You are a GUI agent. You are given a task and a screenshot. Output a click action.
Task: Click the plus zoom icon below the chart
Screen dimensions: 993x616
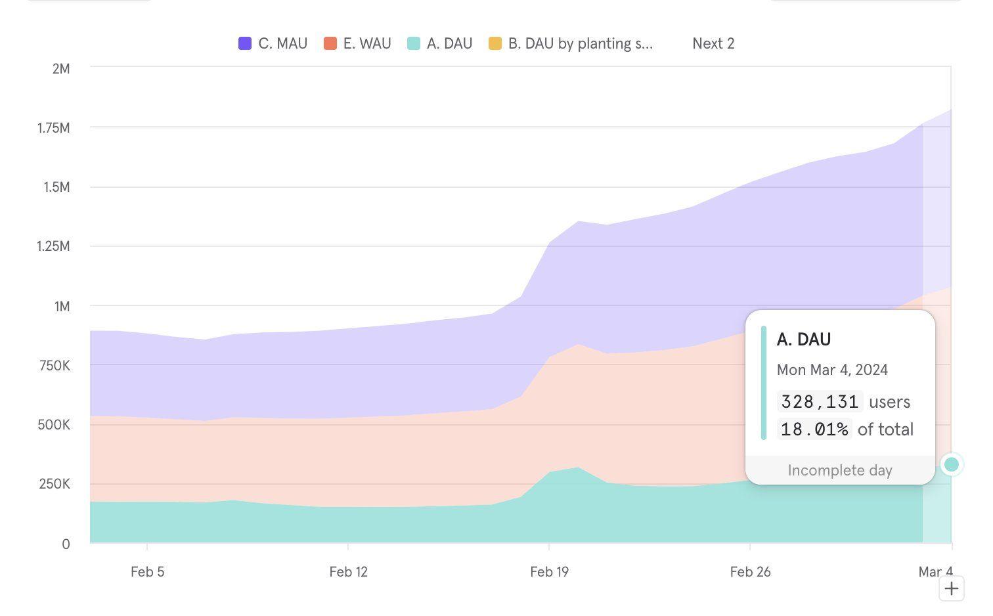tap(950, 588)
